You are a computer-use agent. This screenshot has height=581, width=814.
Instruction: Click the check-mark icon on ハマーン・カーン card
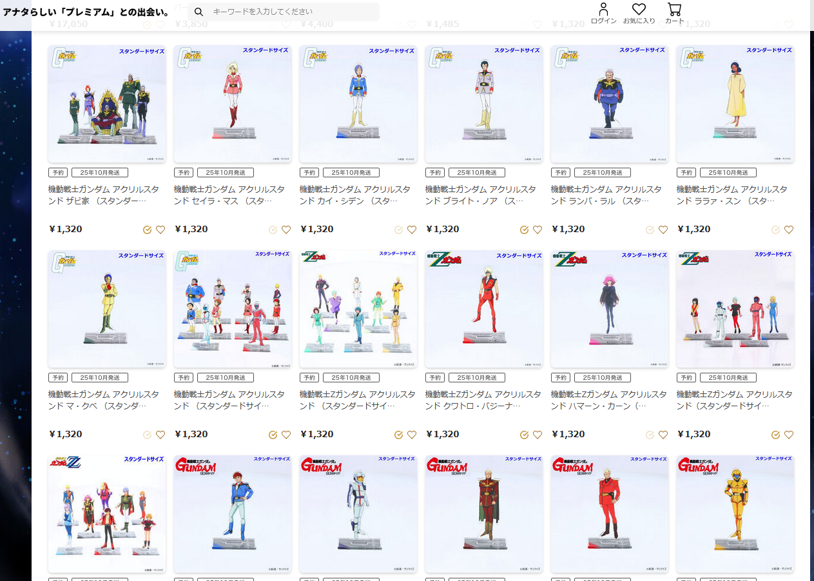coord(650,435)
